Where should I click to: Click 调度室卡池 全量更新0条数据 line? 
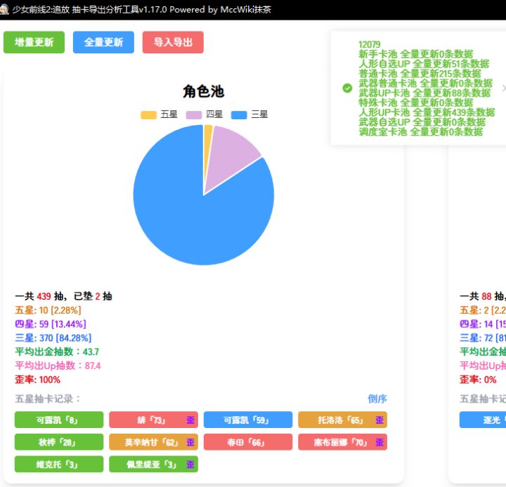421,131
